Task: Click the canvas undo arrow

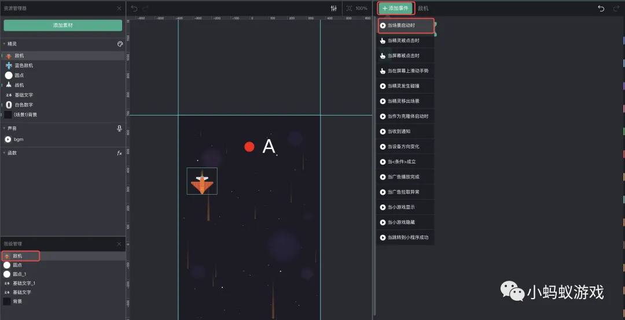Action: coord(134,8)
